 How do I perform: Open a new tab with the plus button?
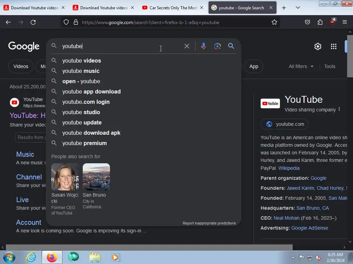pos(284,8)
